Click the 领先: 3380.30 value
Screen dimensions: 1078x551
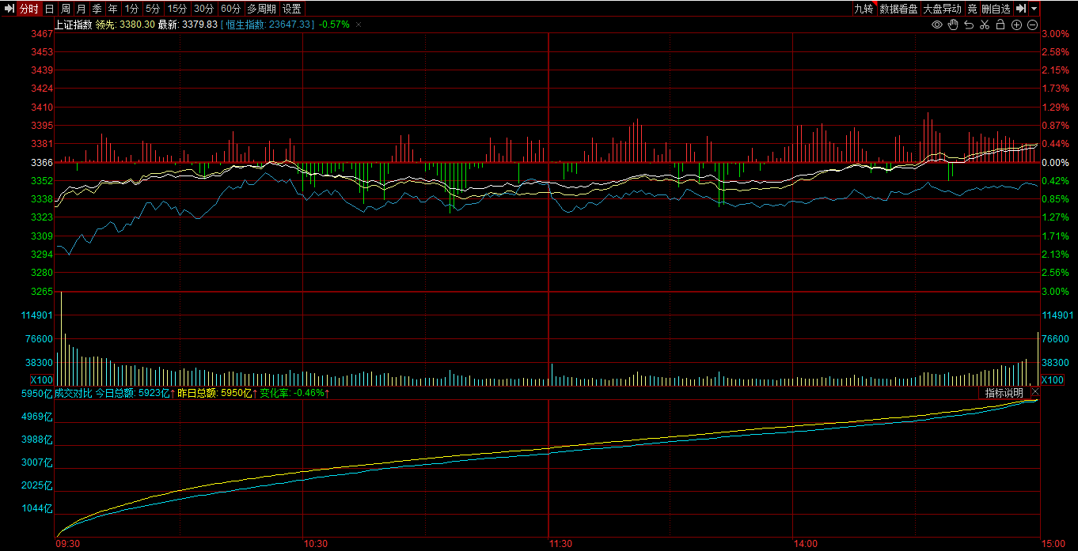click(125, 25)
